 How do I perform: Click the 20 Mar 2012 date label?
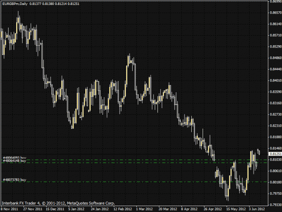pyautogui.click(x=168, y=209)
